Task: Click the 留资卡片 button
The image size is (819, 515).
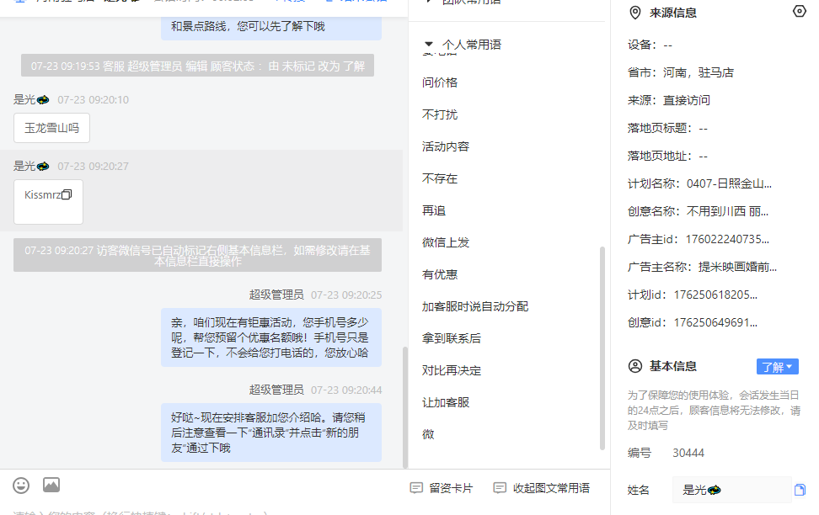Action: pyautogui.click(x=442, y=488)
